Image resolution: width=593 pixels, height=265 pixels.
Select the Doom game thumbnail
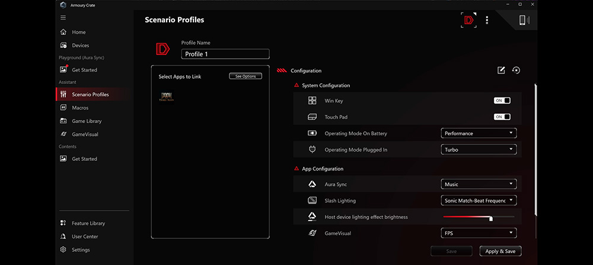[x=167, y=97]
